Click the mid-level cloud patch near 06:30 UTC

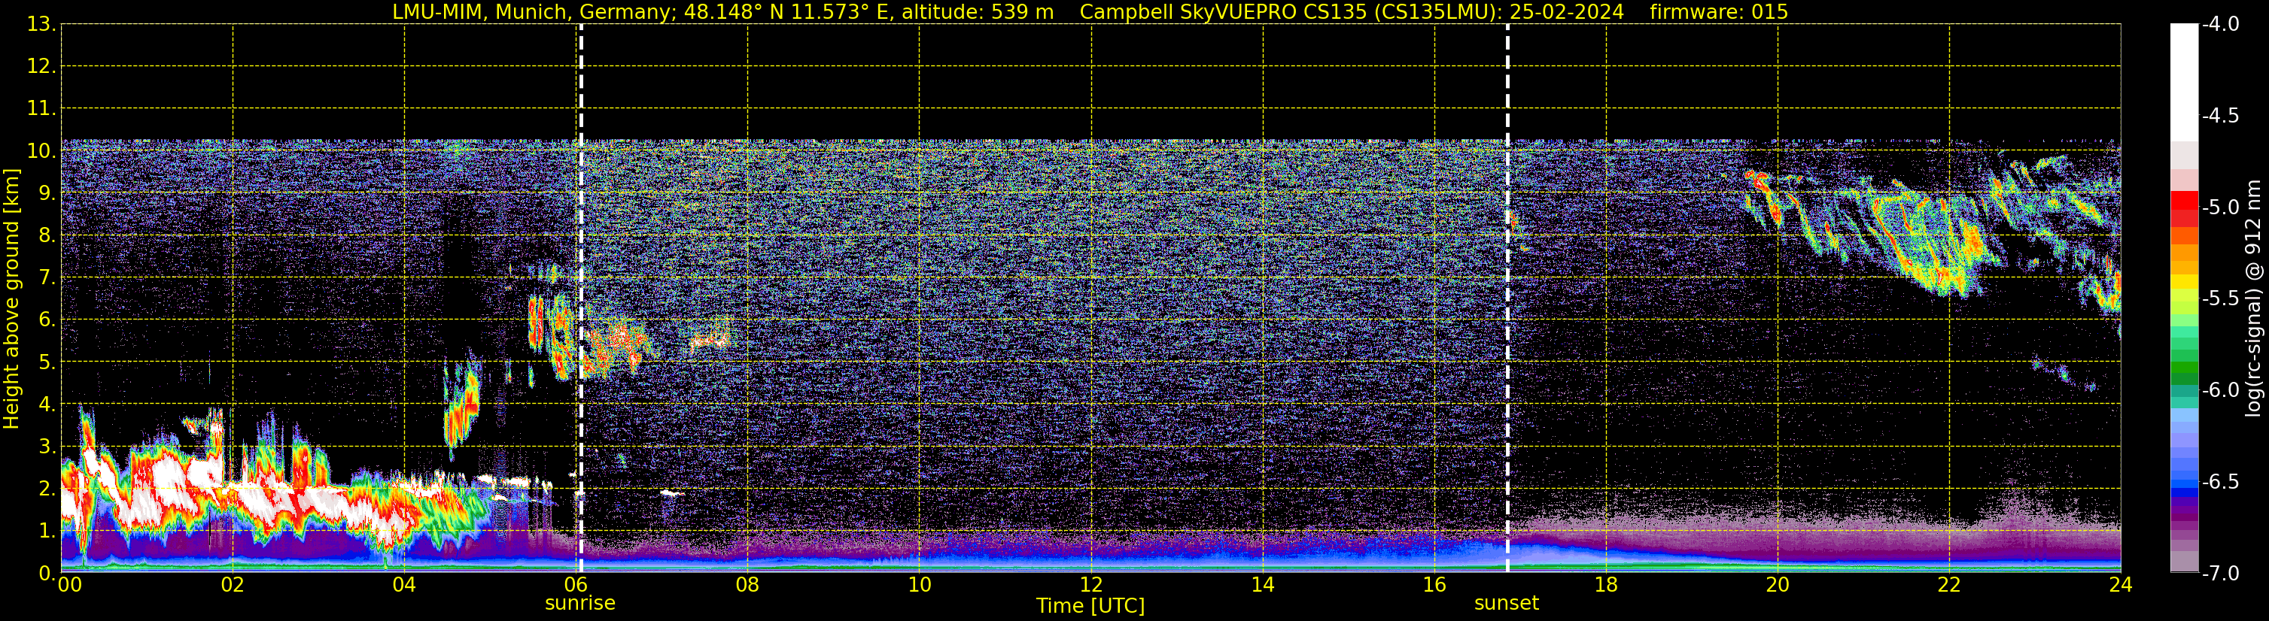tap(616, 347)
